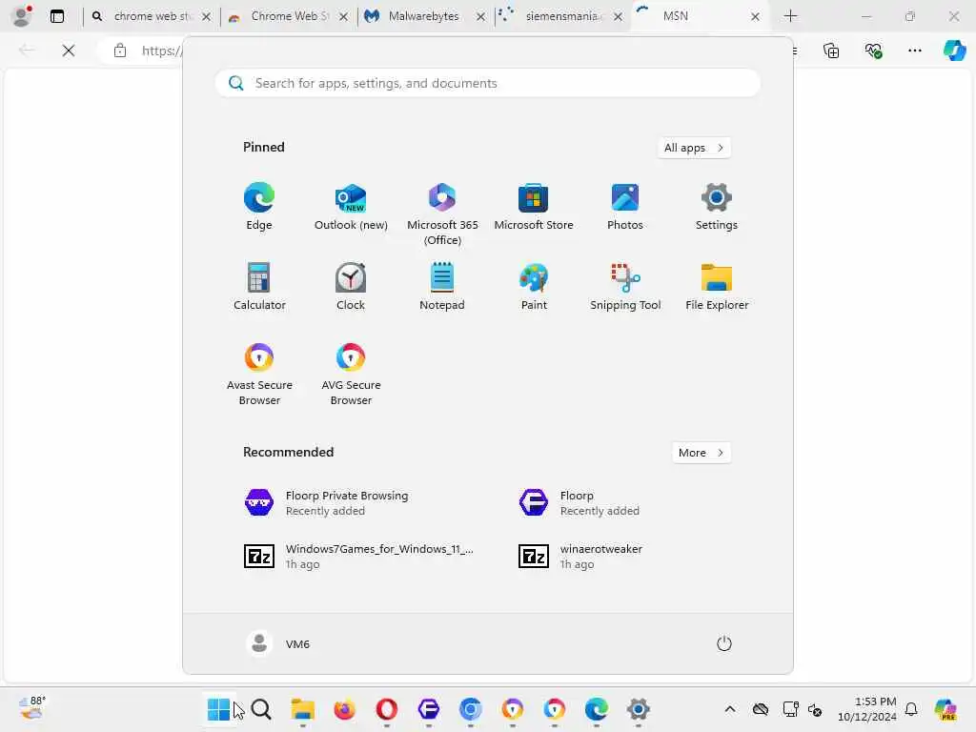
Task: Launch the Clock app
Action: 351,287
